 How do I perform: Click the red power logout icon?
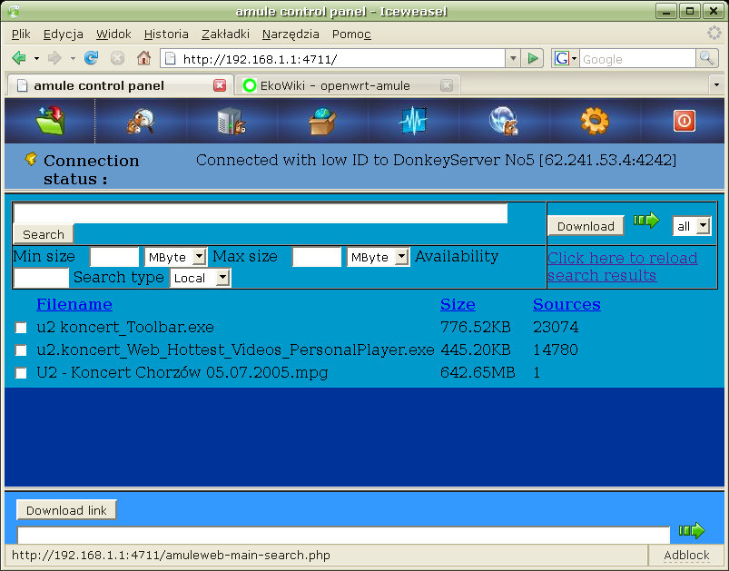point(685,121)
